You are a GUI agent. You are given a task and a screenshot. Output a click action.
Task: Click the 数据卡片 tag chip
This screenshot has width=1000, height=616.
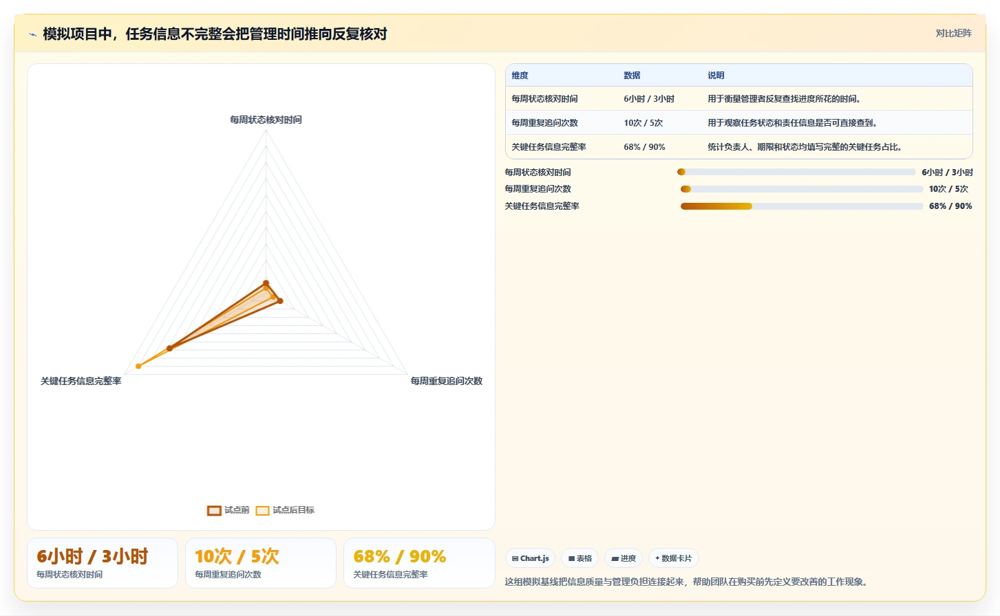674,558
